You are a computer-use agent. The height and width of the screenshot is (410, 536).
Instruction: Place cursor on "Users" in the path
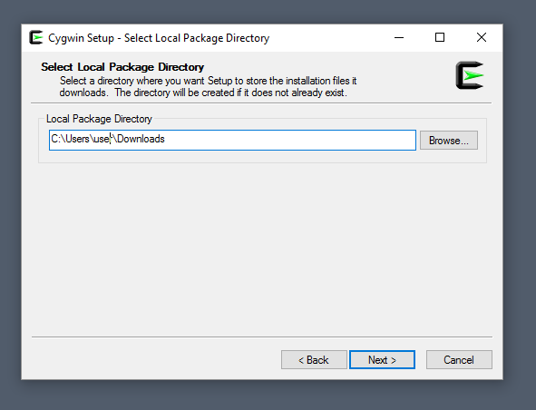click(x=77, y=139)
